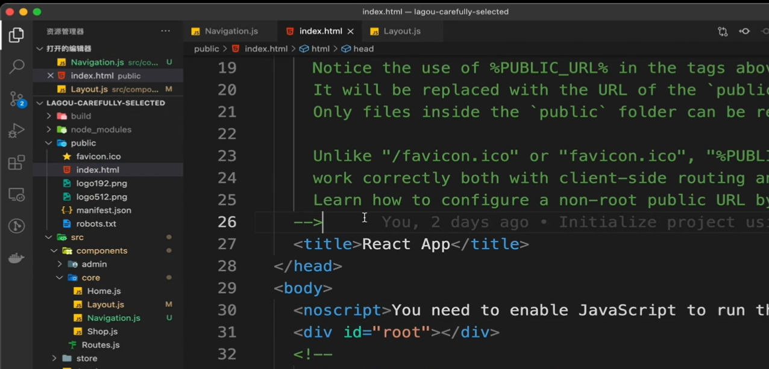Click the GitLens blame annotation on line 26

coord(575,222)
